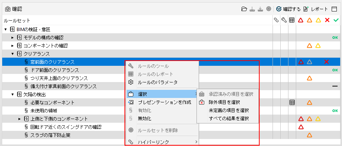Collapse BIMの検証 - 意匠 ruleset

point(6,29)
